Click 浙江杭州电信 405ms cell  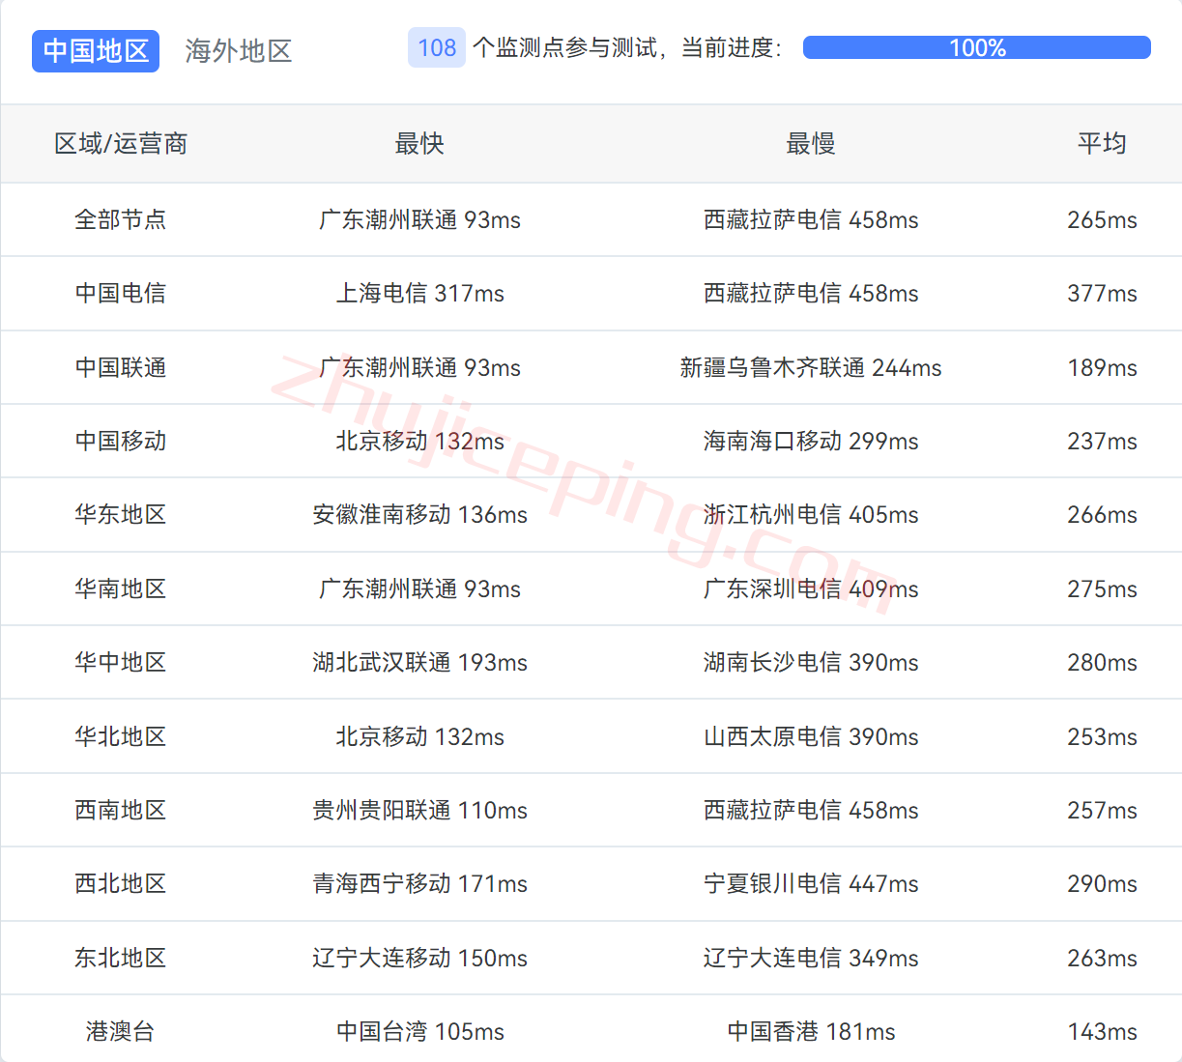pyautogui.click(x=811, y=514)
